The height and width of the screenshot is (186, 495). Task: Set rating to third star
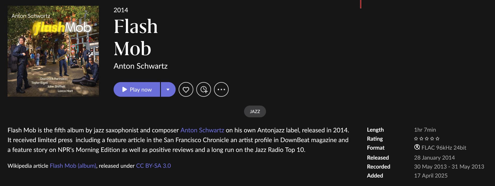pyautogui.click(x=427, y=139)
